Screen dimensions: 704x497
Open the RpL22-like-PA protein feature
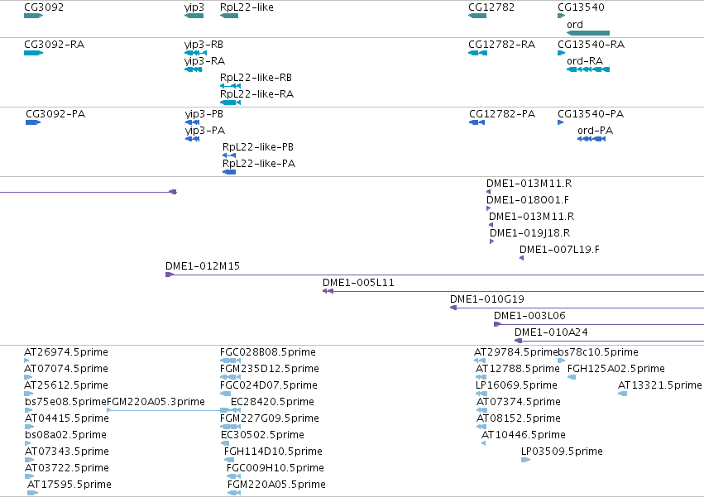coord(229,172)
